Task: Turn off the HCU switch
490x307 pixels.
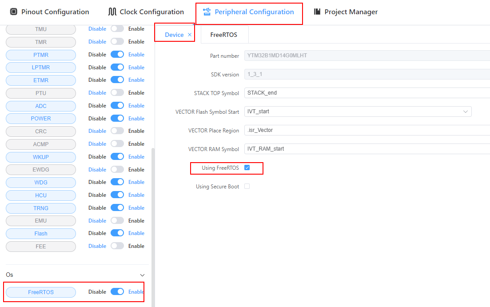Action: click(x=117, y=195)
